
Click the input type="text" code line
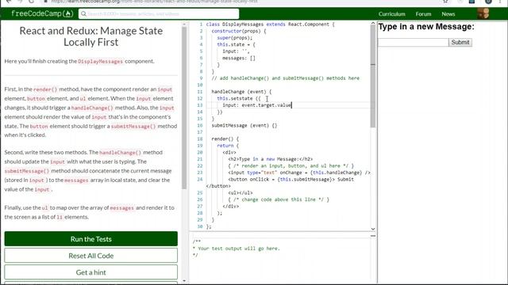tap(299, 173)
